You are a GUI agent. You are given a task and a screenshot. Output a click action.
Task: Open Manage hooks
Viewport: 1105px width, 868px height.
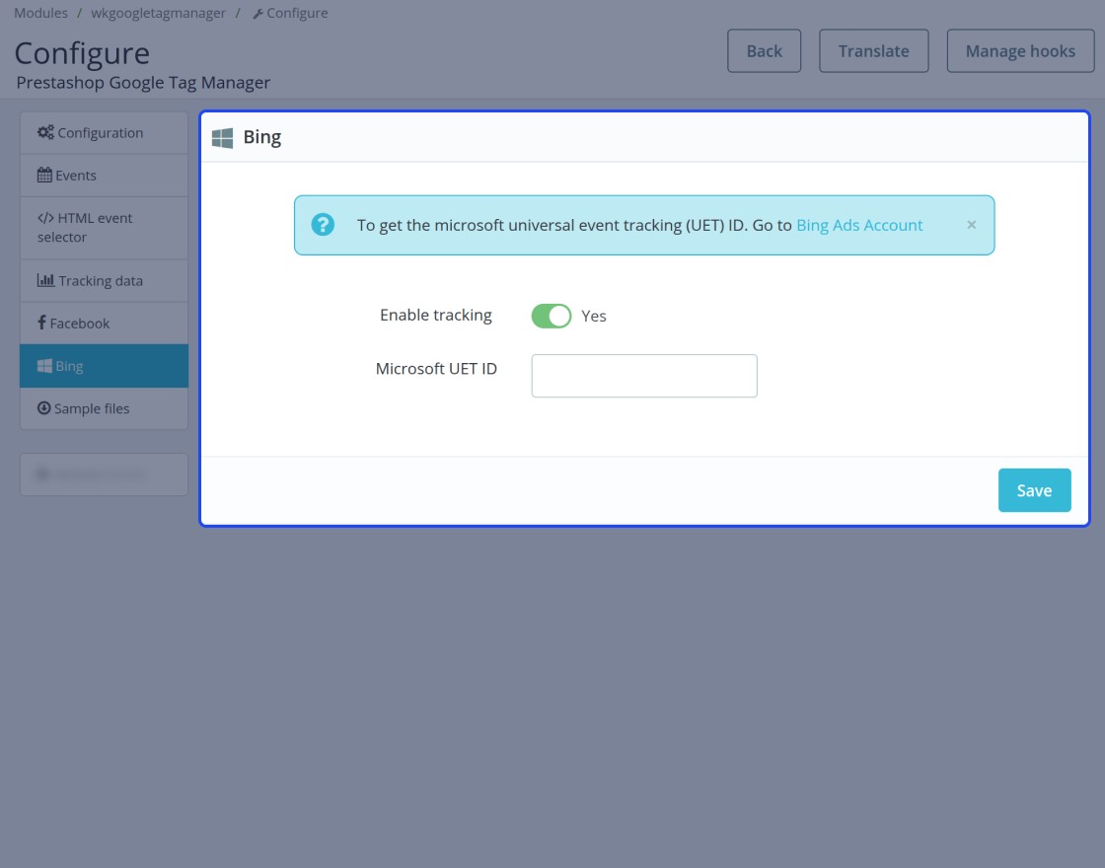[1020, 50]
